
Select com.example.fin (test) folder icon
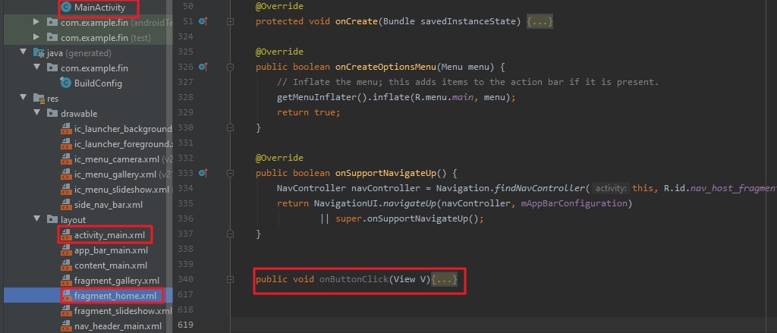click(52, 37)
